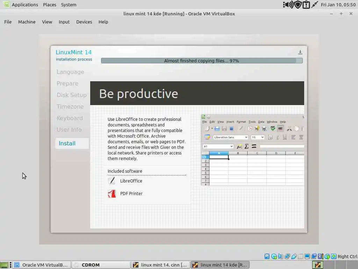Click the display monitor indicator in VirtualBox status bar
Screen dimensions: 358x269
(x=307, y=256)
